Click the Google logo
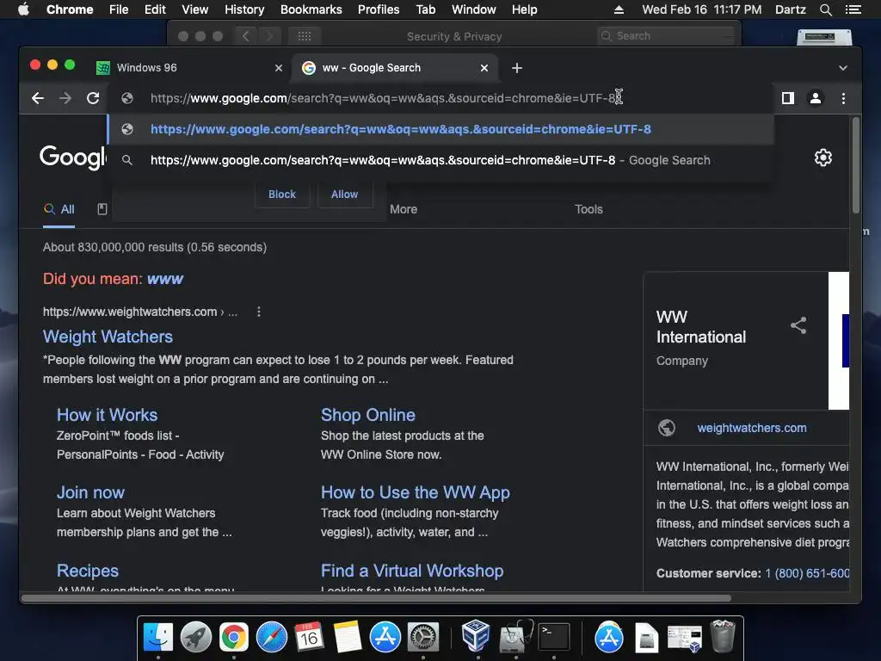The image size is (881, 661). click(x=73, y=157)
